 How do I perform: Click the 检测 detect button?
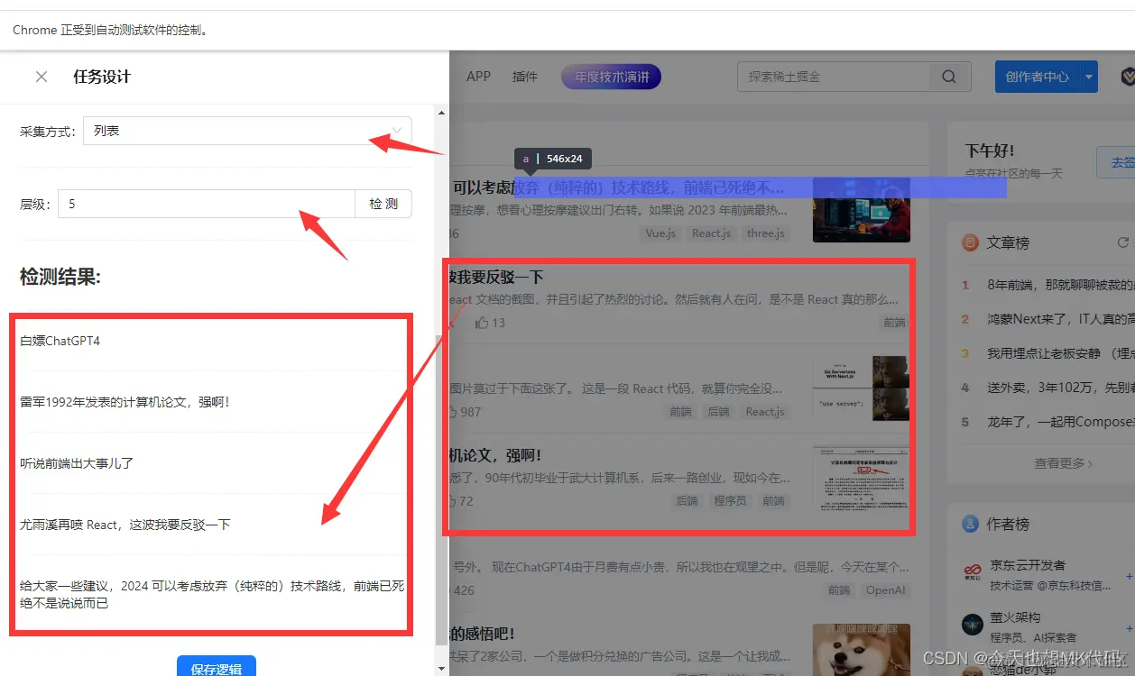[384, 204]
